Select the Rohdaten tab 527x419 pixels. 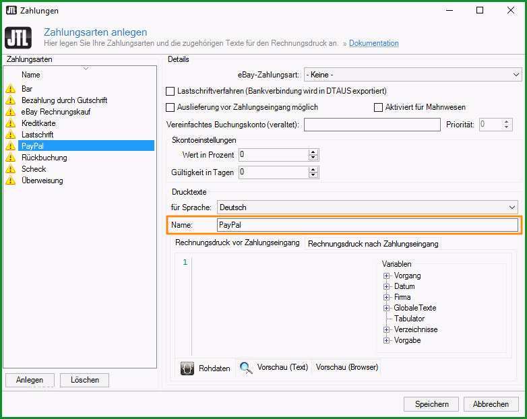coord(206,368)
